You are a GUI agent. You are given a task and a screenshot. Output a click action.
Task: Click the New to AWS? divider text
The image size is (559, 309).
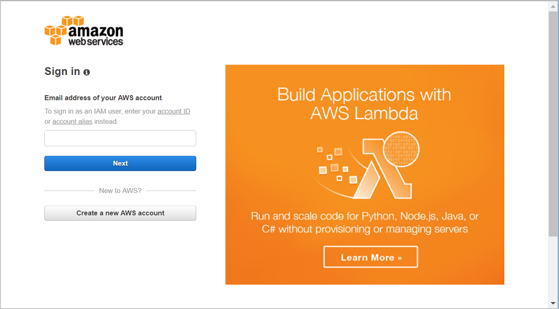pyautogui.click(x=120, y=191)
